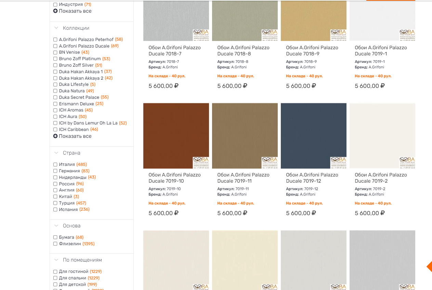The image size is (432, 290).
Task: Click the plus icon beside upper Показать все
Action: [55, 11]
